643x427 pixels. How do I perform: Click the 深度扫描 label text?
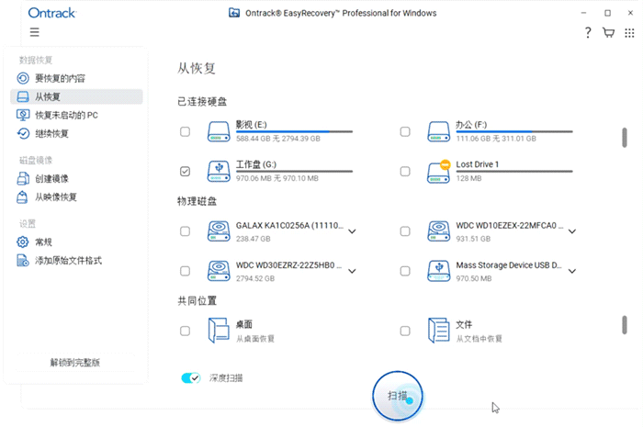(x=226, y=378)
